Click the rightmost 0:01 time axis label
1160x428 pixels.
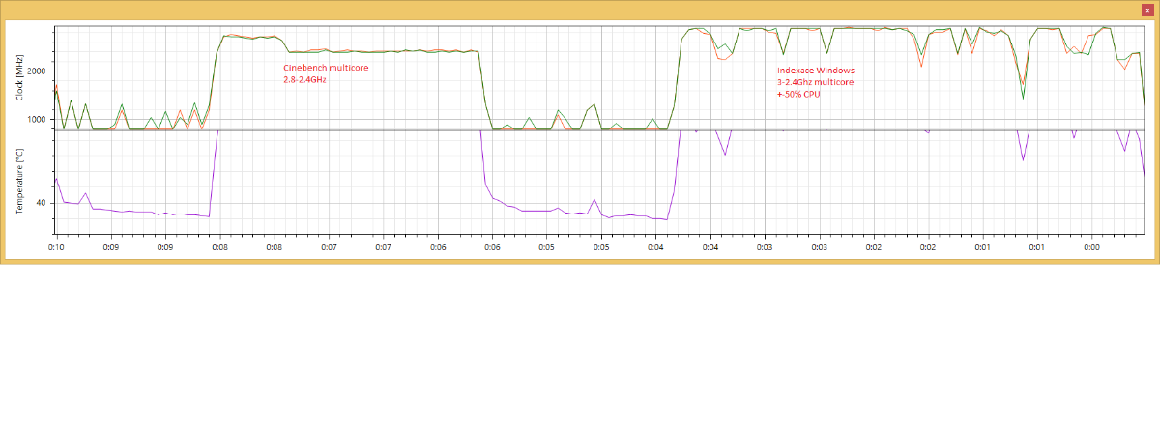pyautogui.click(x=1037, y=247)
